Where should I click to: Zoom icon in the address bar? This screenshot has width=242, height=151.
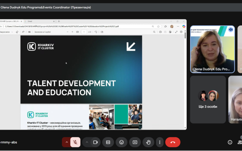click(153, 27)
